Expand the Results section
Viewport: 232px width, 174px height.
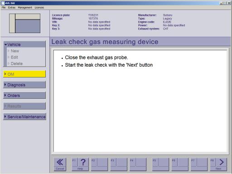24,106
